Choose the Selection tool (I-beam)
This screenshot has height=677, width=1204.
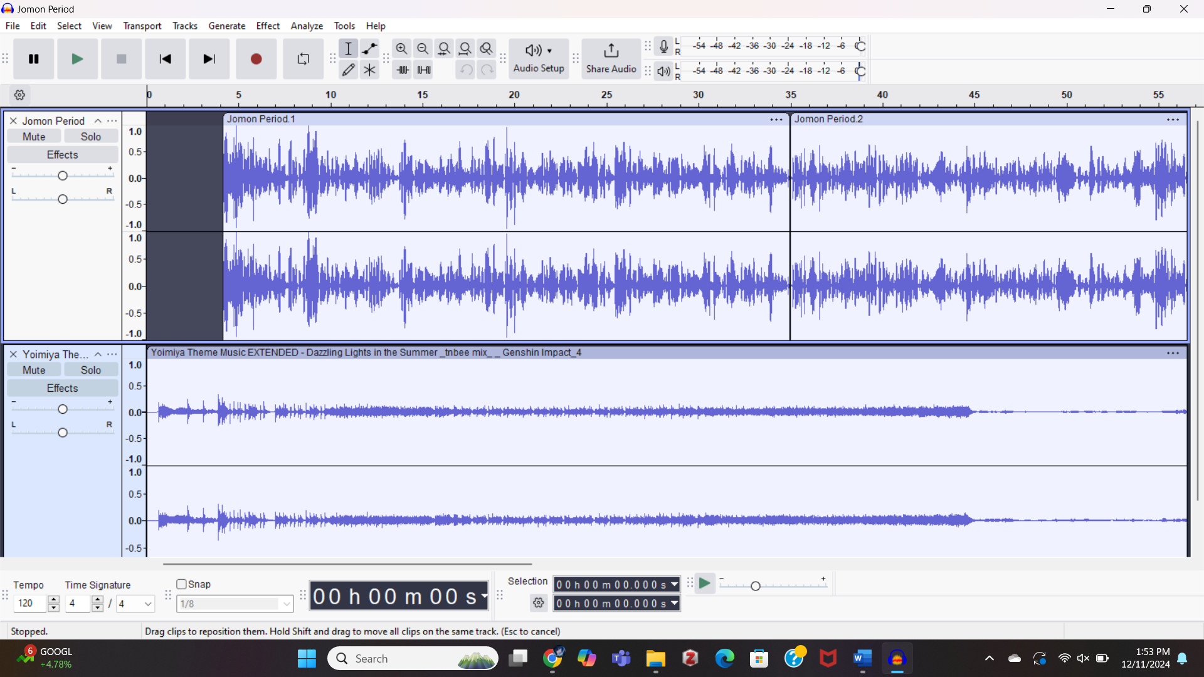pos(349,49)
